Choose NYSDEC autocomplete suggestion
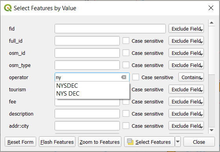 [x=92, y=86]
